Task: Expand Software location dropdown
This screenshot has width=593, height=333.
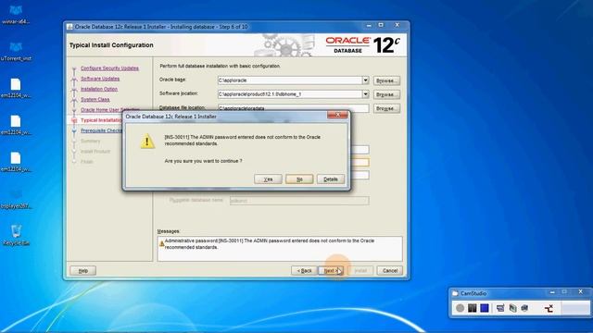Action: pos(365,94)
